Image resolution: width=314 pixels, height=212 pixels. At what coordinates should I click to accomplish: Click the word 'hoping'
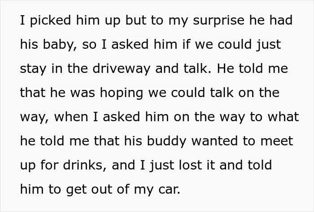(x=122, y=93)
